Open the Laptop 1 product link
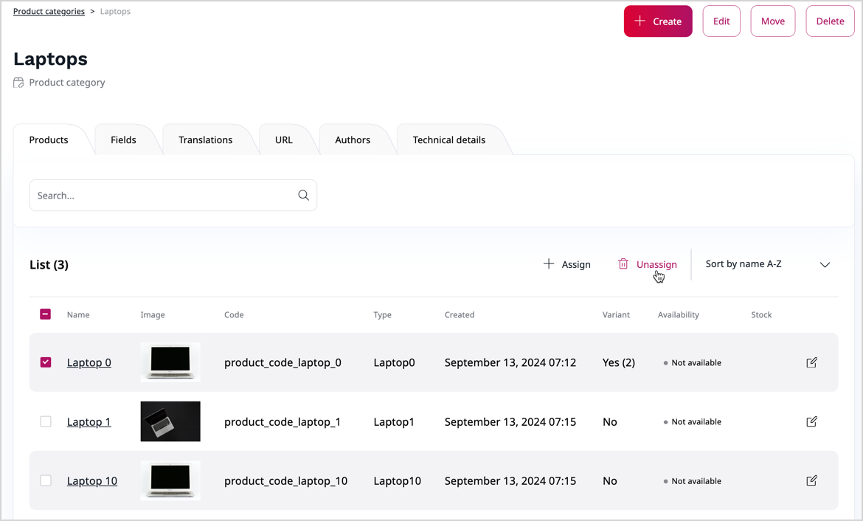The width and height of the screenshot is (863, 521). pos(89,422)
